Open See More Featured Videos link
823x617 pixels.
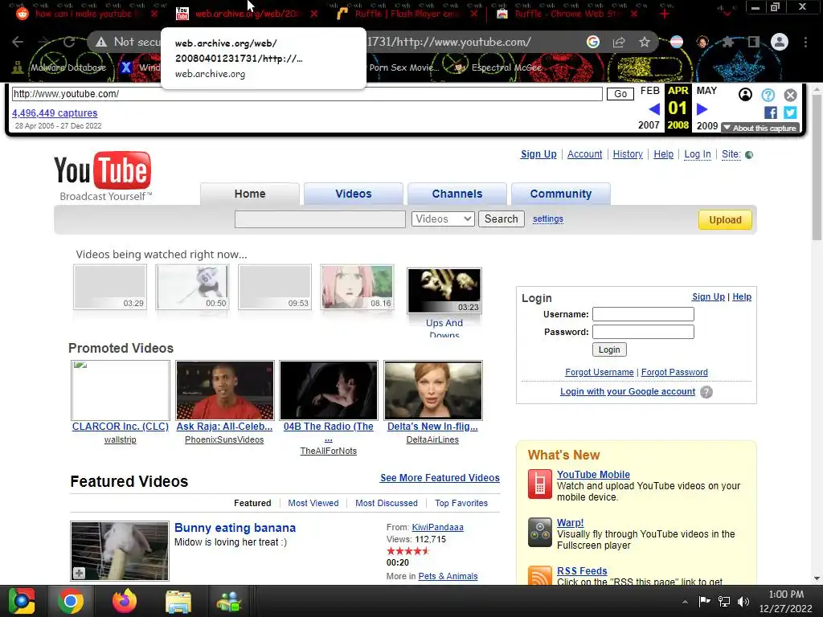pyautogui.click(x=440, y=478)
